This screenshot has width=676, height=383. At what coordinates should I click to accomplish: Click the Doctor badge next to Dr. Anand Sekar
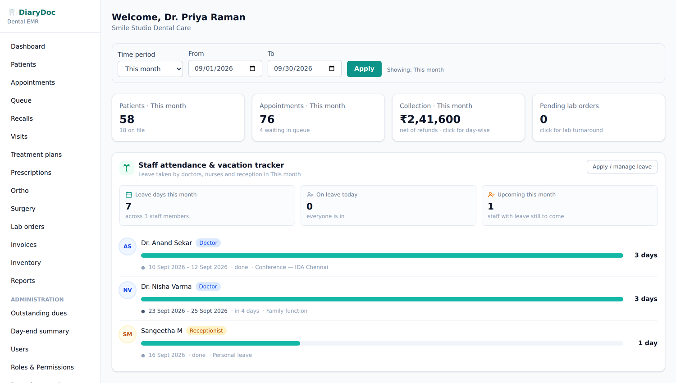208,243
